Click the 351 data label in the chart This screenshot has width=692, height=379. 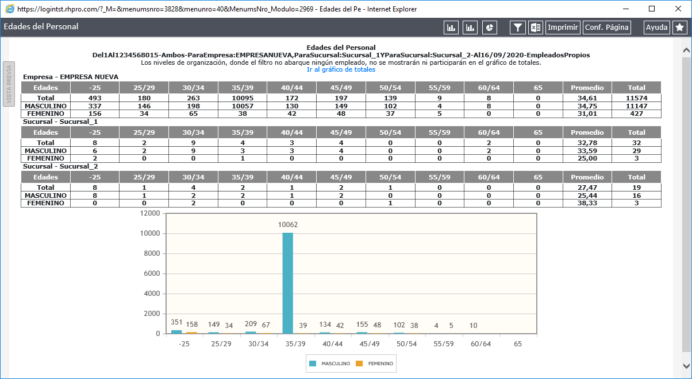[177, 322]
